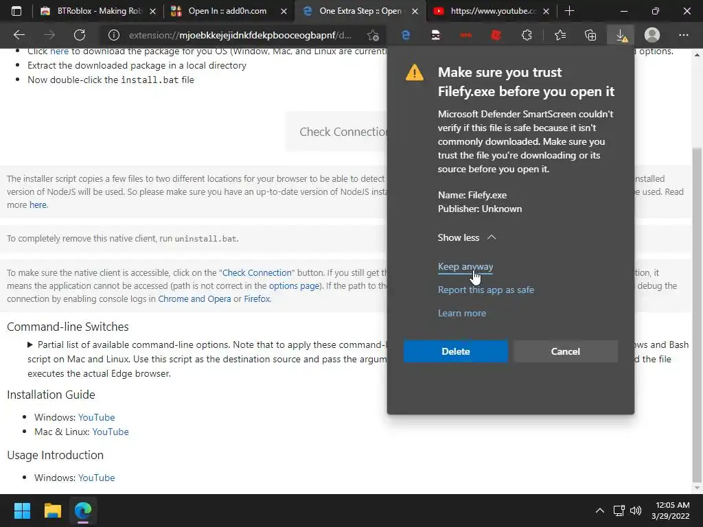Collapse details with Show less
This screenshot has height=527, width=703.
point(467,237)
